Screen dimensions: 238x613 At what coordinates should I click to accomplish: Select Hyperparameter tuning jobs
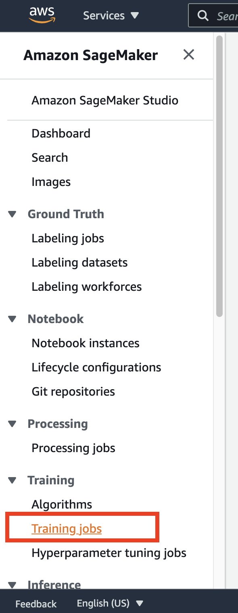tap(109, 553)
